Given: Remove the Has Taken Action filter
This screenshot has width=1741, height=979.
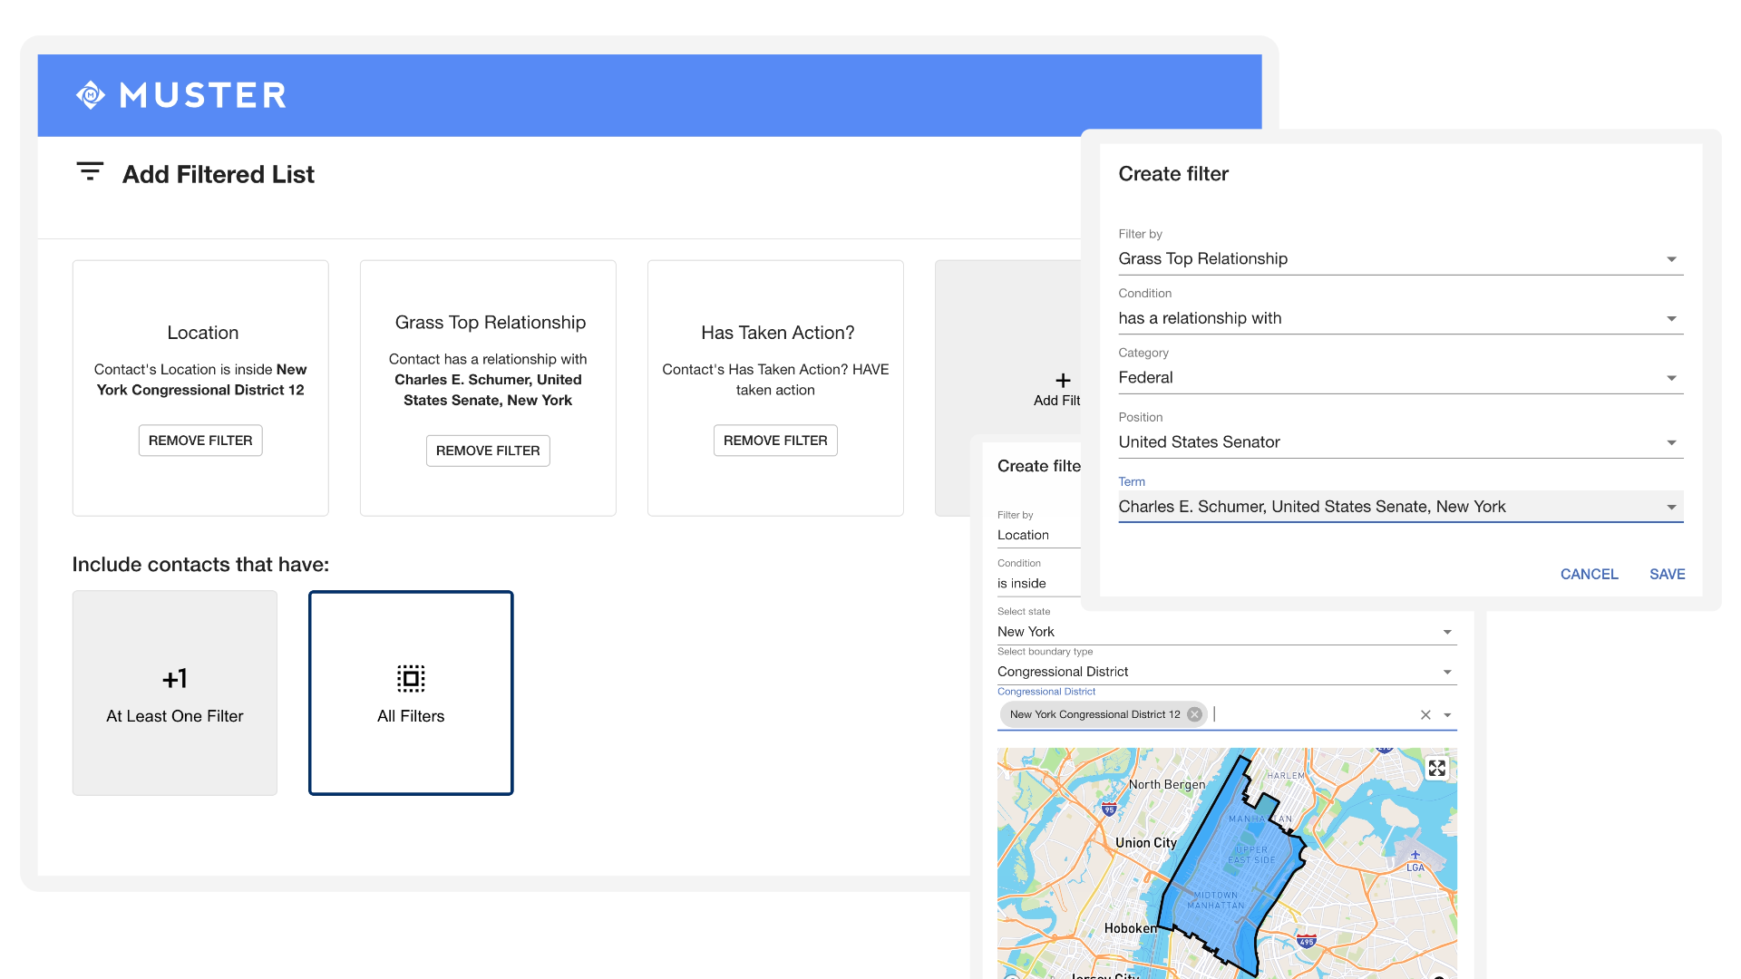Looking at the screenshot, I should (775, 441).
